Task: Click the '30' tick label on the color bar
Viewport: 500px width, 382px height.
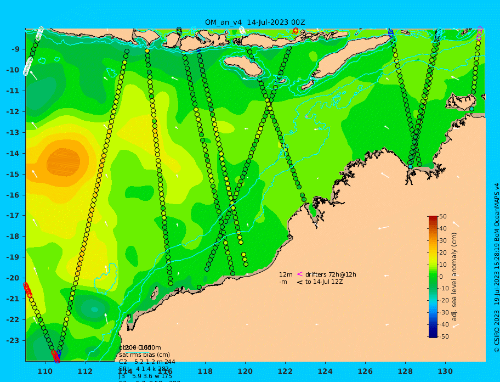Action: 443,240
